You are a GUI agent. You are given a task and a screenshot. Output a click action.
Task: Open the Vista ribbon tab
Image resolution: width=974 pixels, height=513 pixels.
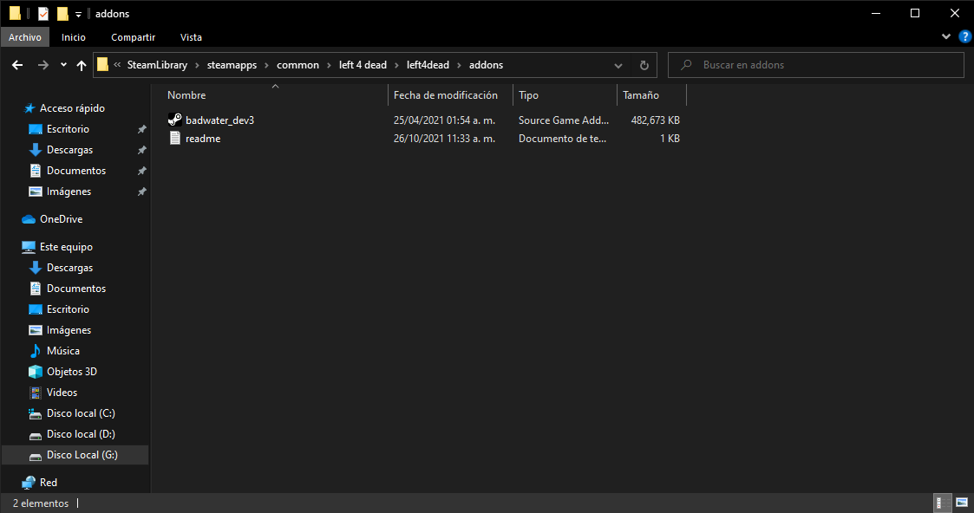coord(191,37)
